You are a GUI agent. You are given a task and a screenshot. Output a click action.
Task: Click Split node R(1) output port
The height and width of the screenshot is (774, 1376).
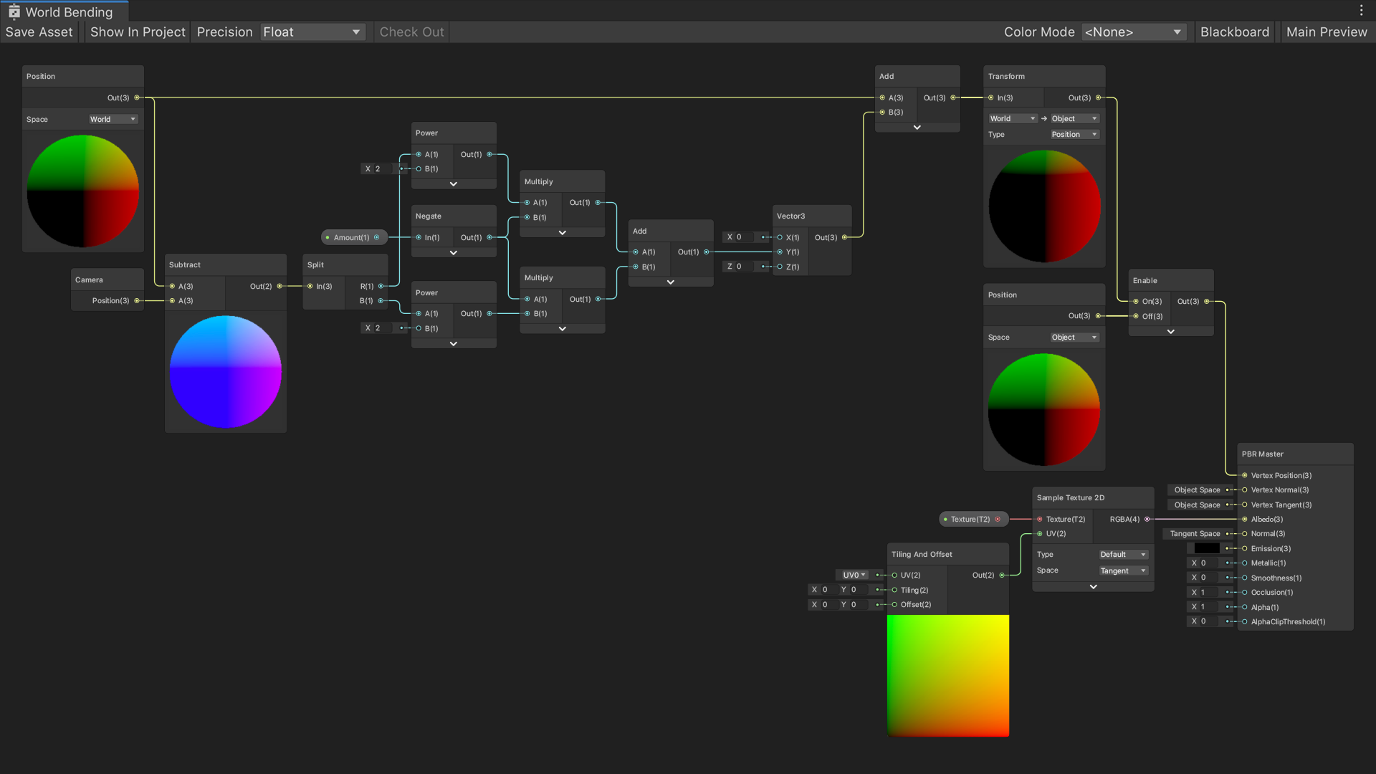[x=381, y=286]
